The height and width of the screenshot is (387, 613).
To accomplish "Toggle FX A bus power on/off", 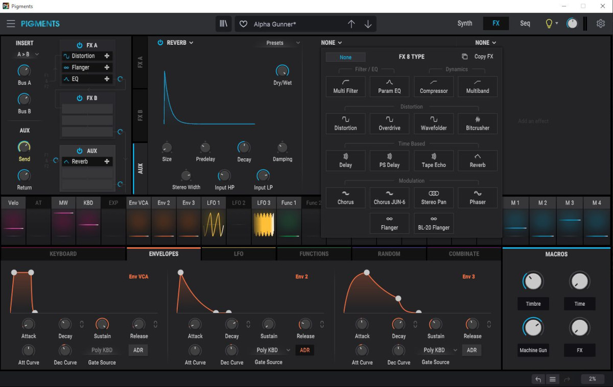I will pyautogui.click(x=80, y=45).
